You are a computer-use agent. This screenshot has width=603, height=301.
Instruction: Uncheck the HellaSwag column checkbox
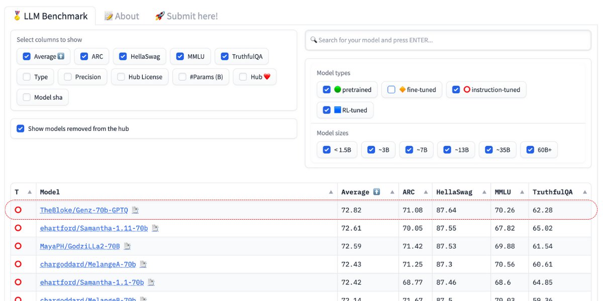click(123, 57)
